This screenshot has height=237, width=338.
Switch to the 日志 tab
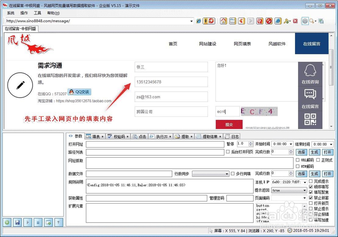pos(232,136)
